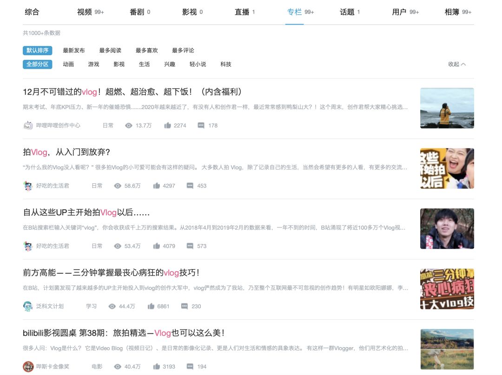Click 哔哩哔哩创作中心 avatar icon
Screen dimensions: 502x375
[x=28, y=125]
